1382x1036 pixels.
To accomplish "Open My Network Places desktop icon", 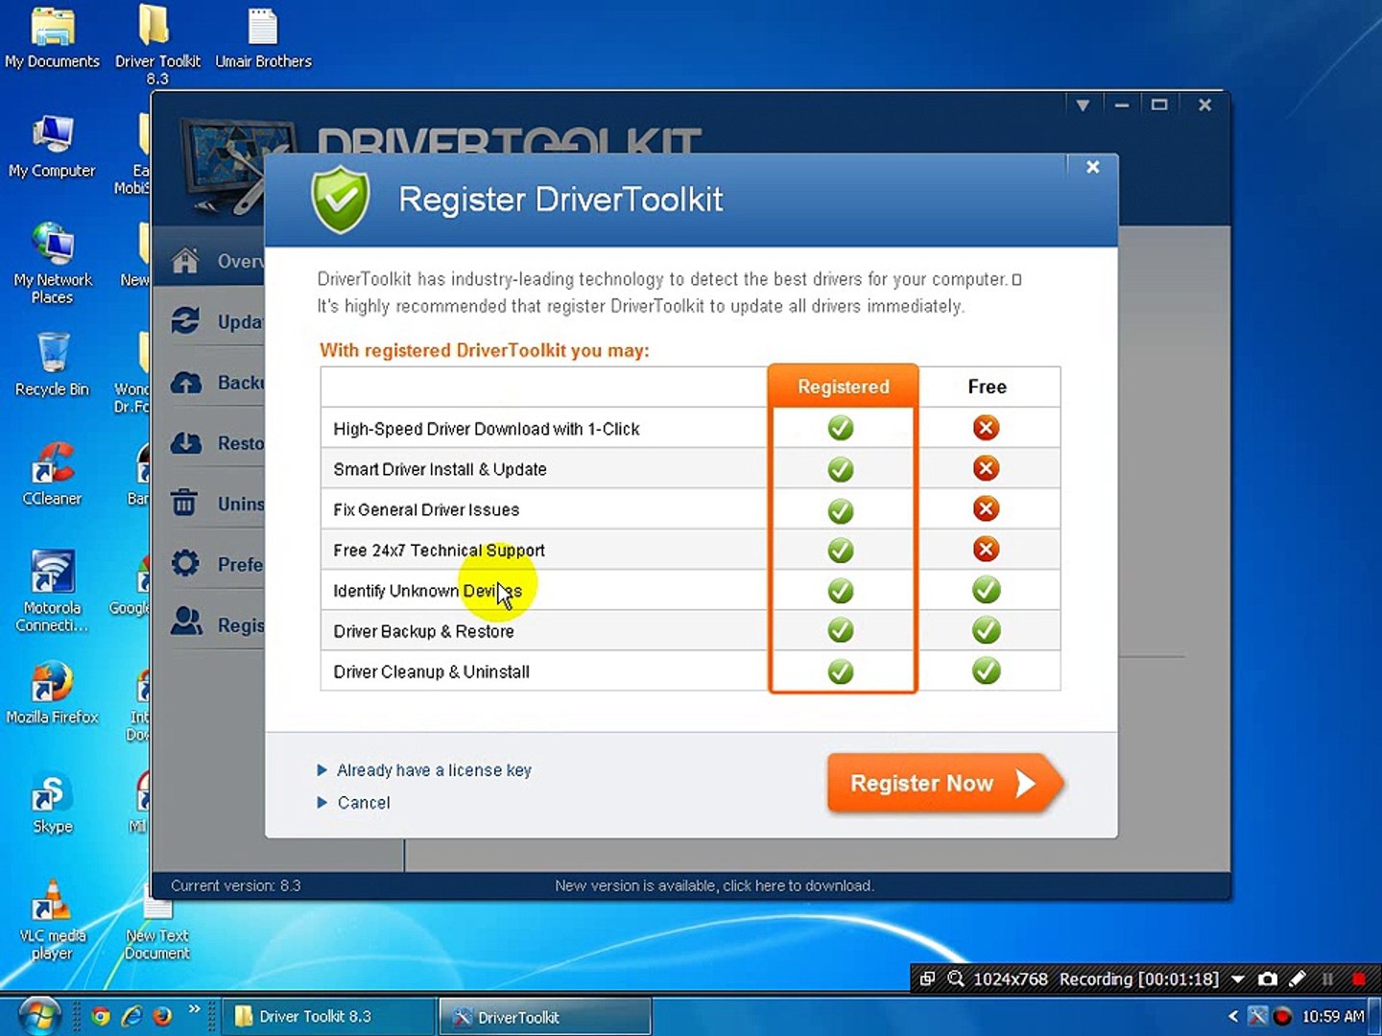I will [53, 264].
